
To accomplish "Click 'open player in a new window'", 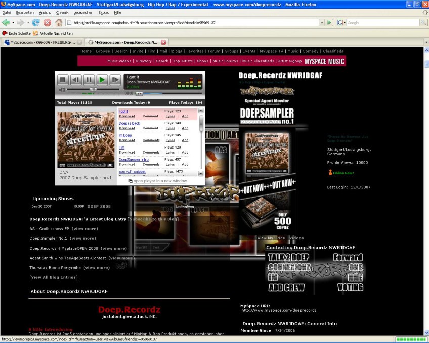I will (160, 181).
